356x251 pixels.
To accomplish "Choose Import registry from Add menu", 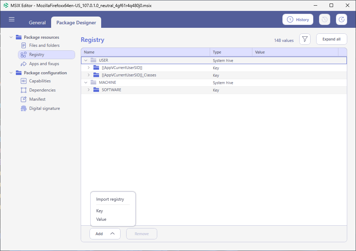I will [110, 199].
